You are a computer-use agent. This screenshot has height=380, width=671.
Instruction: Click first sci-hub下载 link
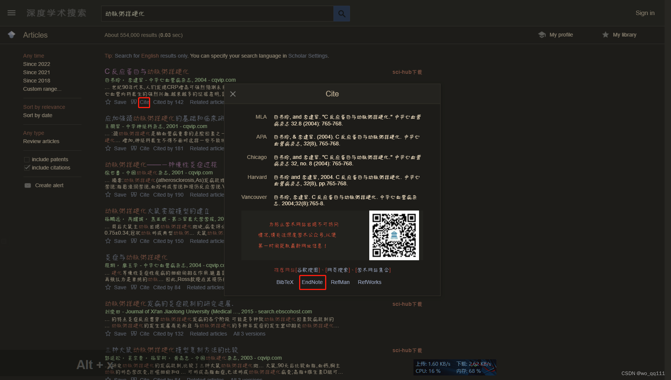407,72
